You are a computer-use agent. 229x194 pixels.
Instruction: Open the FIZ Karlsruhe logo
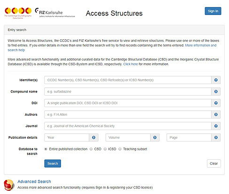(55, 13)
